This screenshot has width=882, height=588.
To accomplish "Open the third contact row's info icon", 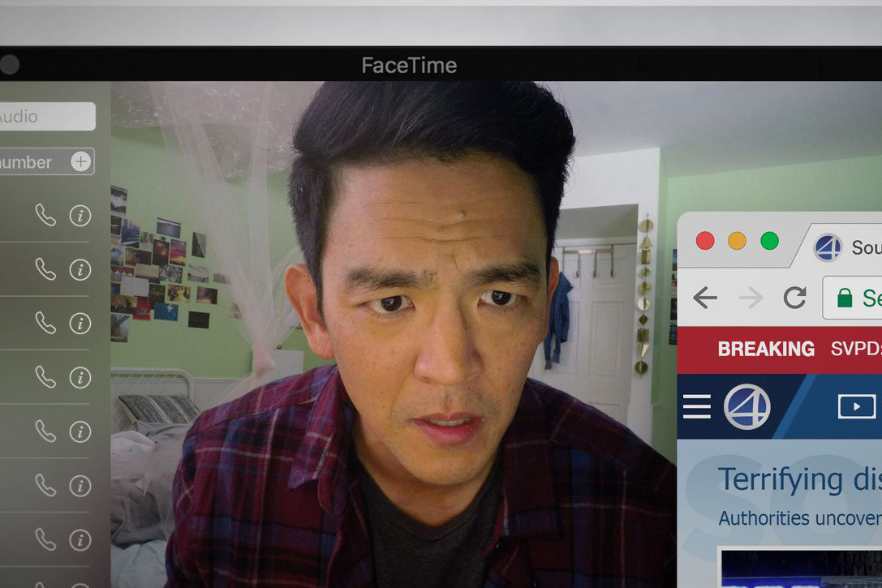I will point(80,324).
